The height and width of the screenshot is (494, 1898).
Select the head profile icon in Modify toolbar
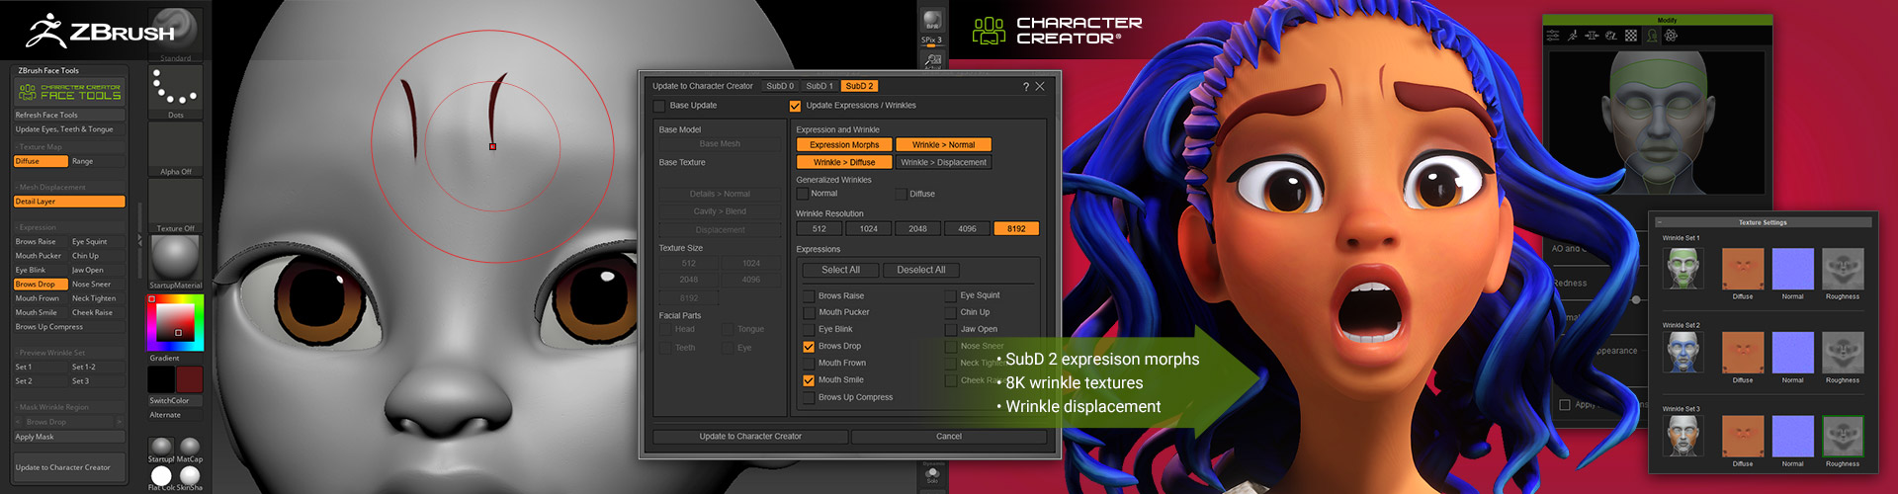point(1651,36)
